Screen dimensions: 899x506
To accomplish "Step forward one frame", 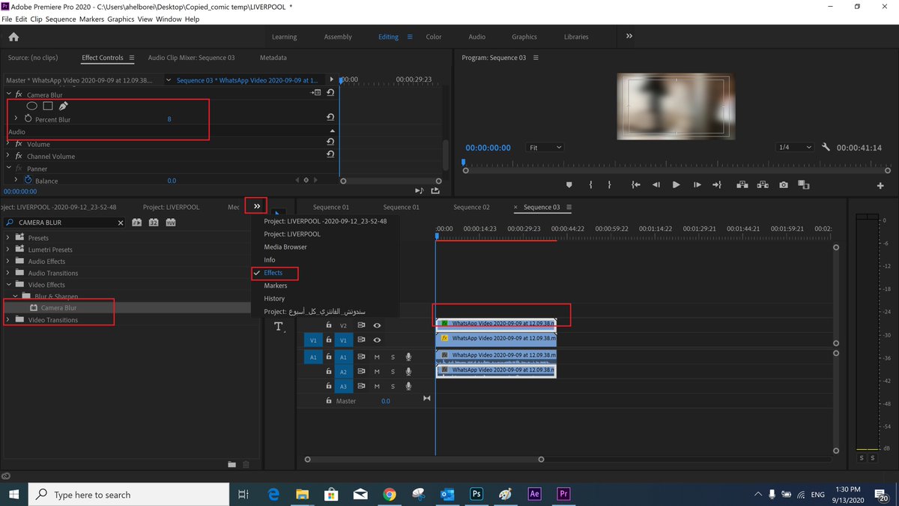I will 697,184.
